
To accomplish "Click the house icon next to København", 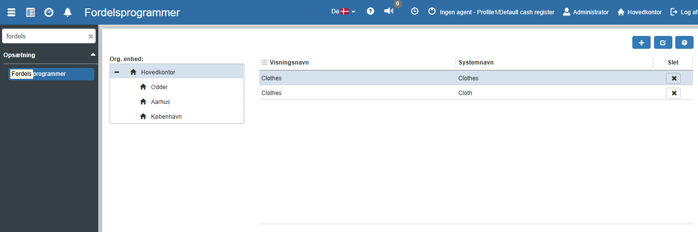I will pyautogui.click(x=143, y=116).
